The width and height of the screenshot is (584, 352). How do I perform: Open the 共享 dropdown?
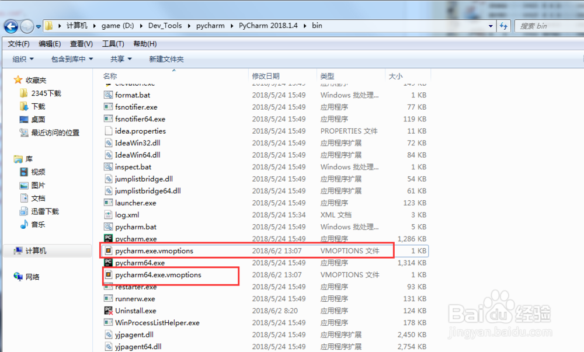pos(121,59)
